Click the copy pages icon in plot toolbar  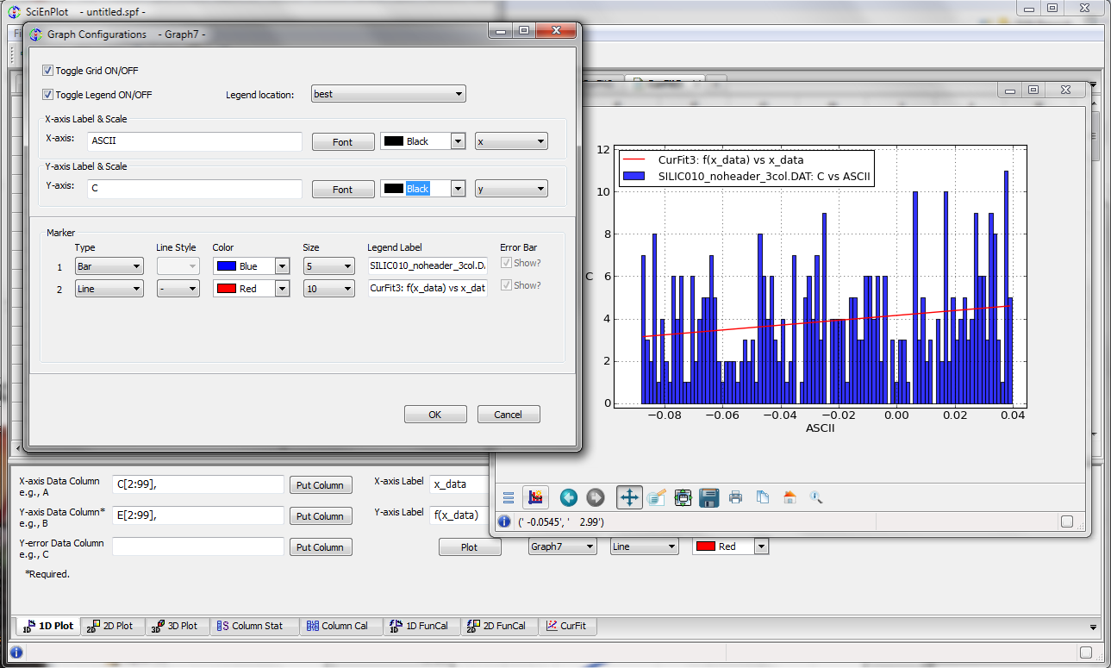click(762, 497)
